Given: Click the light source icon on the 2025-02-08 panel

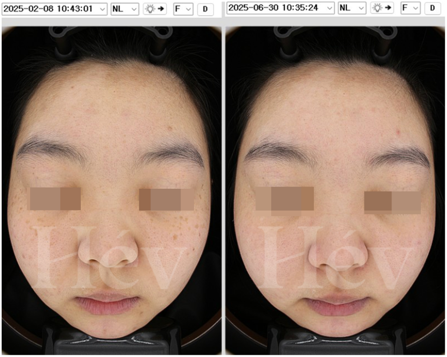Looking at the screenshot, I should point(155,9).
